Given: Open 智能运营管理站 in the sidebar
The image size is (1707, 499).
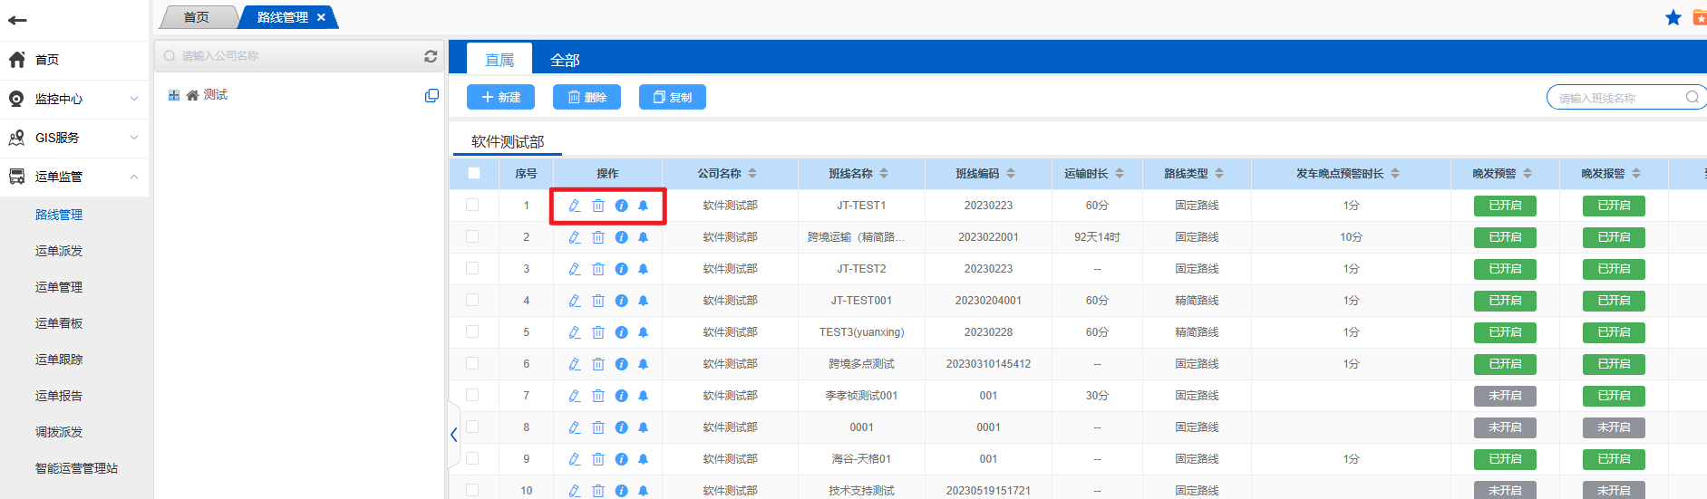Looking at the screenshot, I should click(x=76, y=468).
